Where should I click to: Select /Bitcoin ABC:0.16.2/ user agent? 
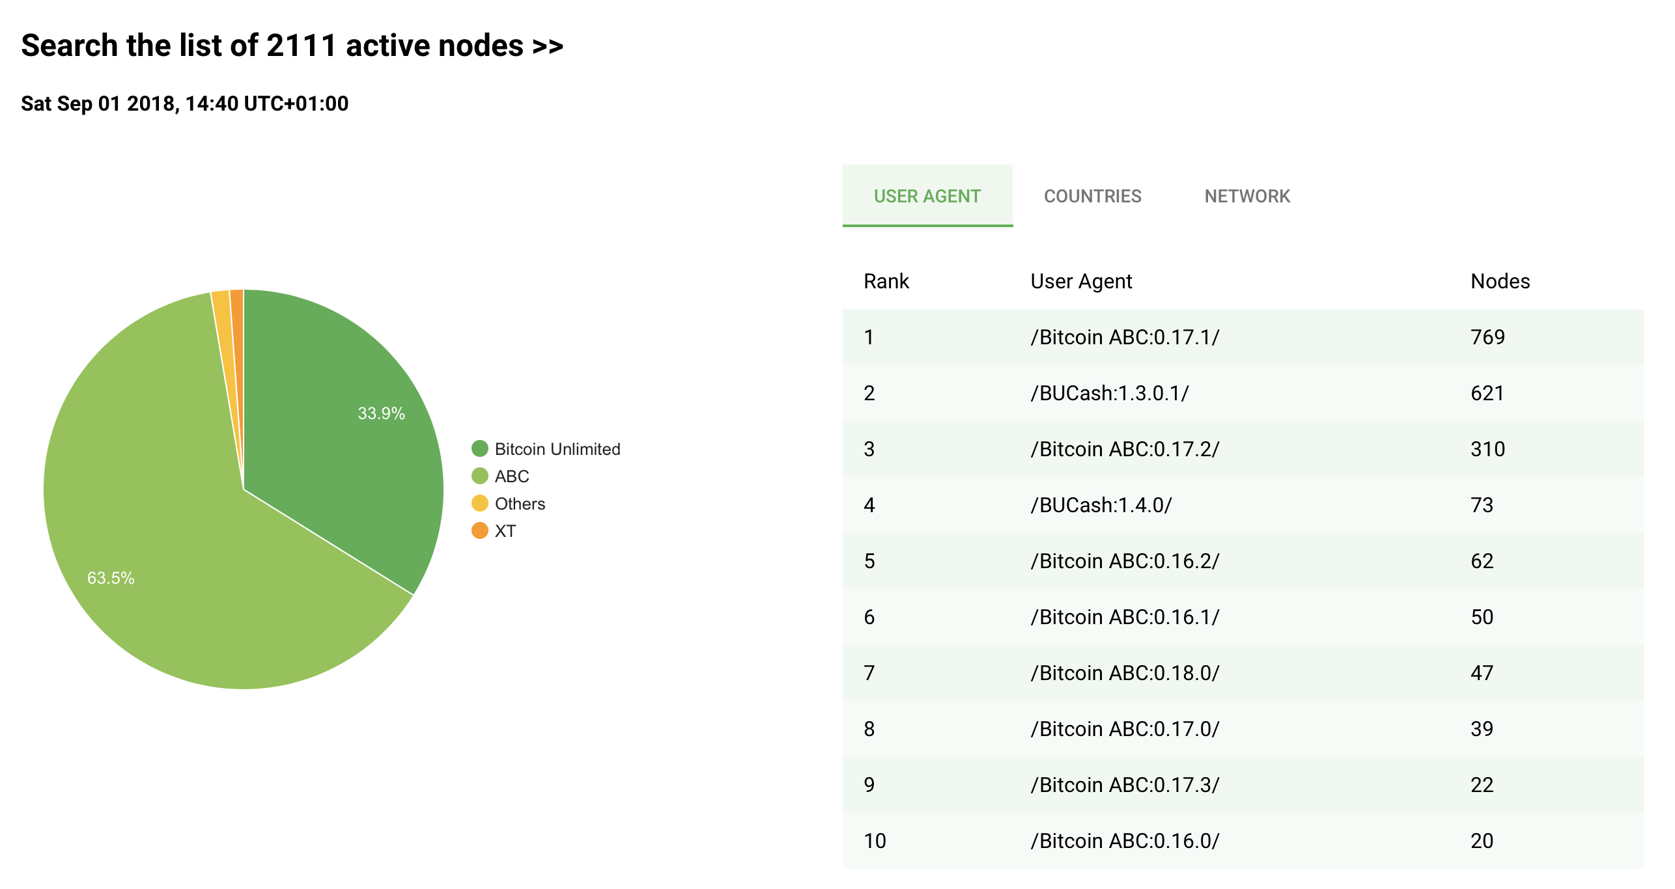pyautogui.click(x=1125, y=561)
